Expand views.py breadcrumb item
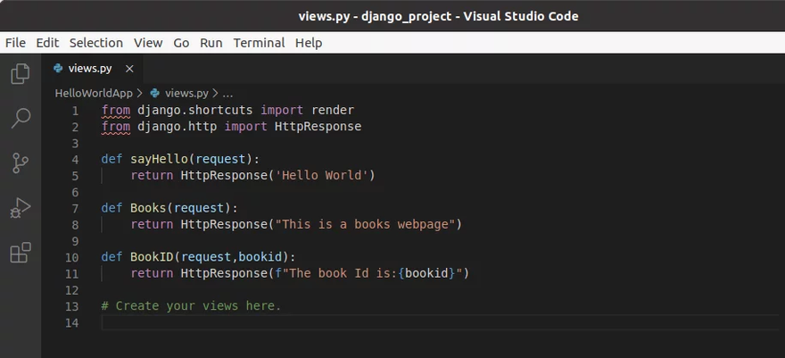This screenshot has width=785, height=358. [x=186, y=93]
